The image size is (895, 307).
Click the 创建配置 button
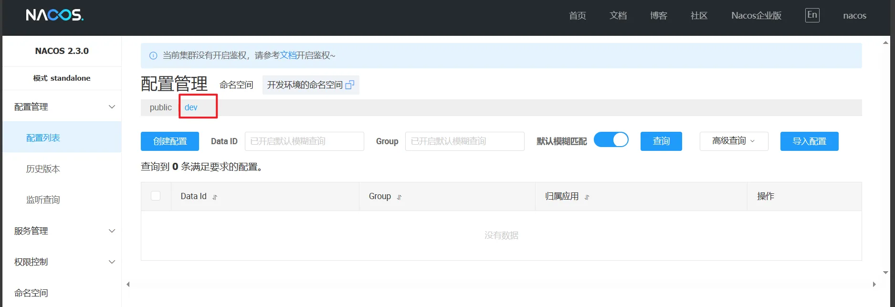tap(170, 141)
